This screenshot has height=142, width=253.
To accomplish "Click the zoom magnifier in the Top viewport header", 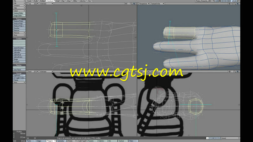I will pos(131,3).
